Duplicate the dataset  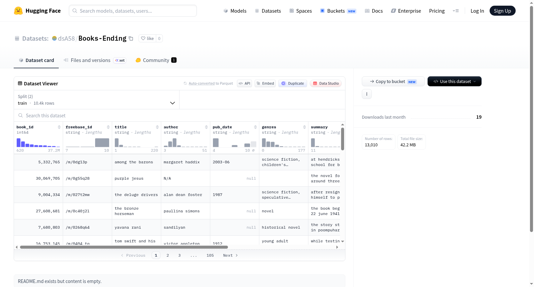coord(293,83)
